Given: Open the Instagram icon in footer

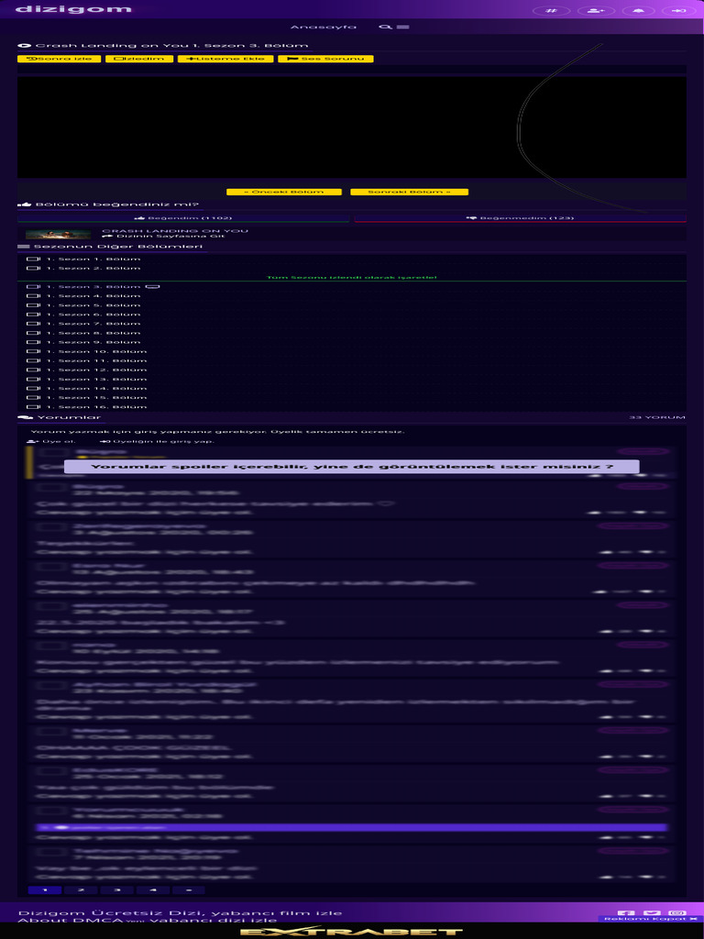Looking at the screenshot, I should (677, 912).
